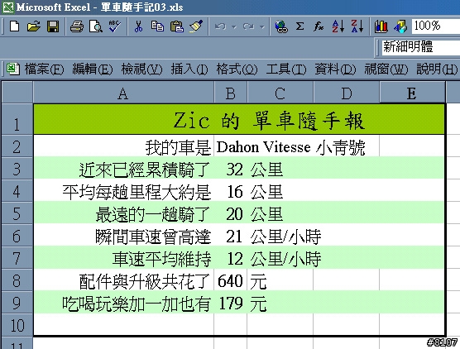Click the cell 瞬間車速曾高達
This screenshot has width=460, height=349.
(x=124, y=235)
